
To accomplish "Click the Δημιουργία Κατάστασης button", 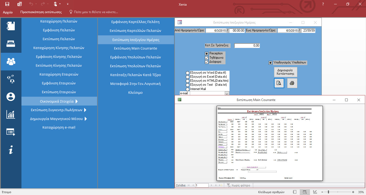I will coord(285,72).
